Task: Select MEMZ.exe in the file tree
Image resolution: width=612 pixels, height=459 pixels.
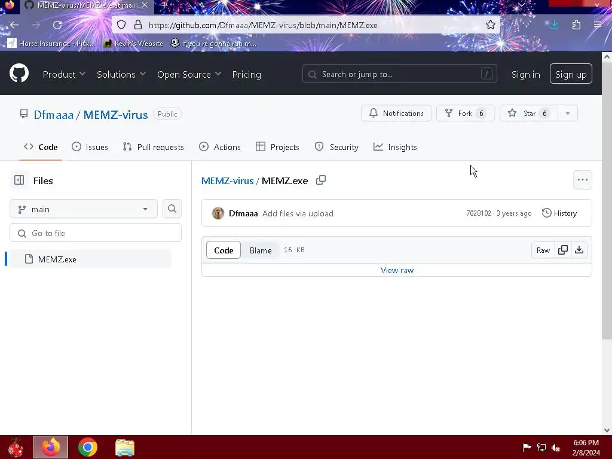Action: point(91,259)
